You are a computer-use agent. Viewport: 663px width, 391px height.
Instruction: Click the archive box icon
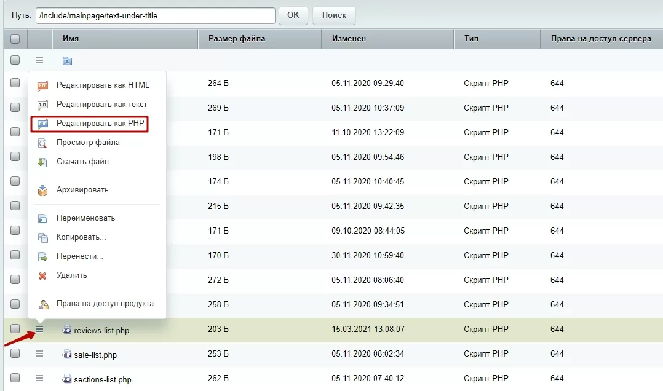pyautogui.click(x=42, y=191)
